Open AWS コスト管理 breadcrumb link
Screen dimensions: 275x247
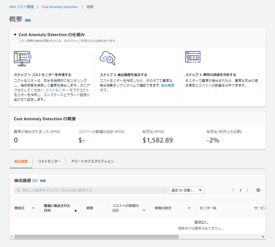[21, 7]
